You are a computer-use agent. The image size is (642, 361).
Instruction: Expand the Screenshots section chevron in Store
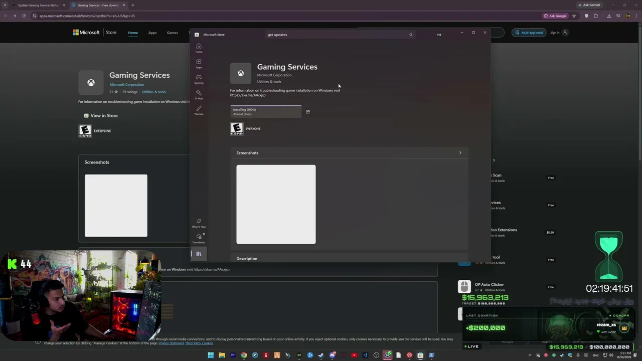tap(460, 153)
